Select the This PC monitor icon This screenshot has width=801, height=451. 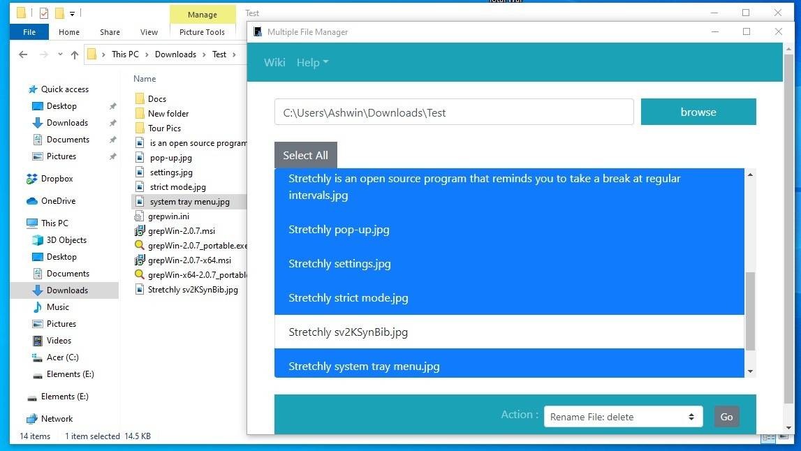tap(31, 223)
